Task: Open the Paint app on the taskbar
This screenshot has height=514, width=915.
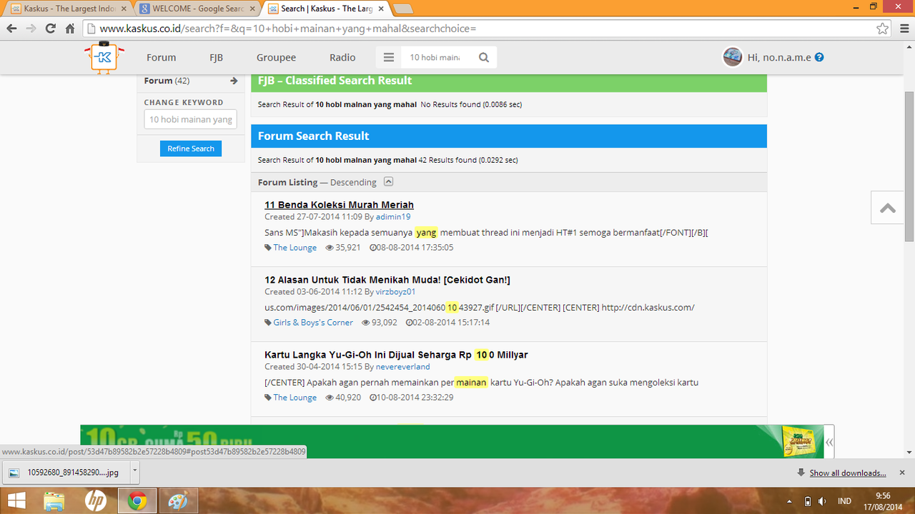Action: pyautogui.click(x=177, y=501)
